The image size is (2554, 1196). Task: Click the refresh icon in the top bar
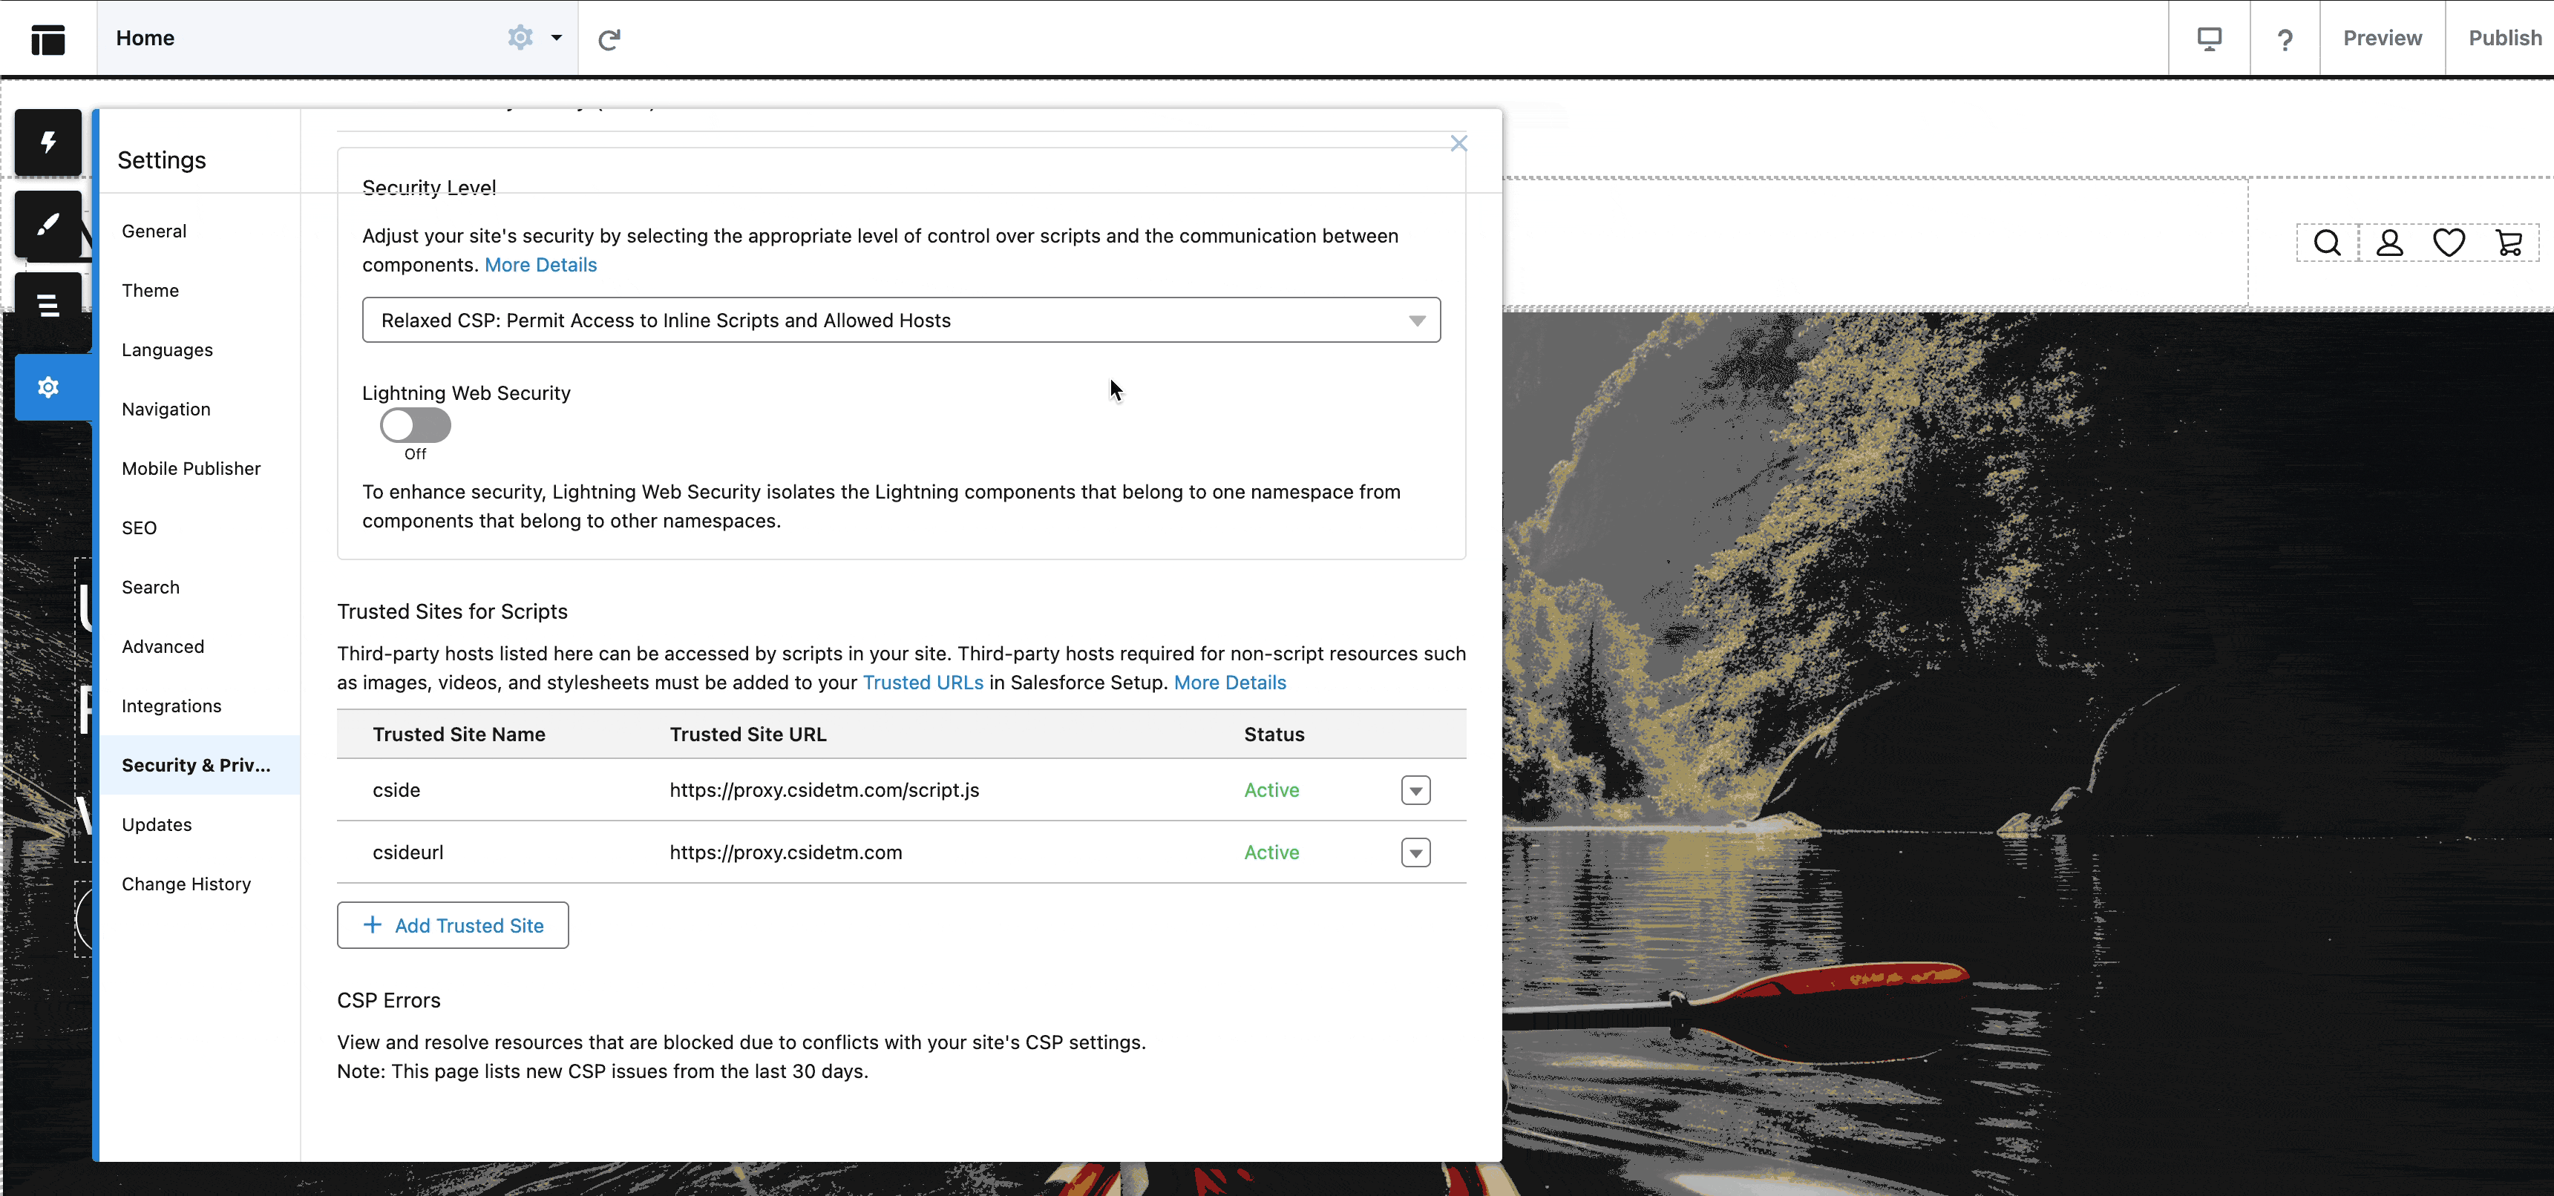click(609, 39)
